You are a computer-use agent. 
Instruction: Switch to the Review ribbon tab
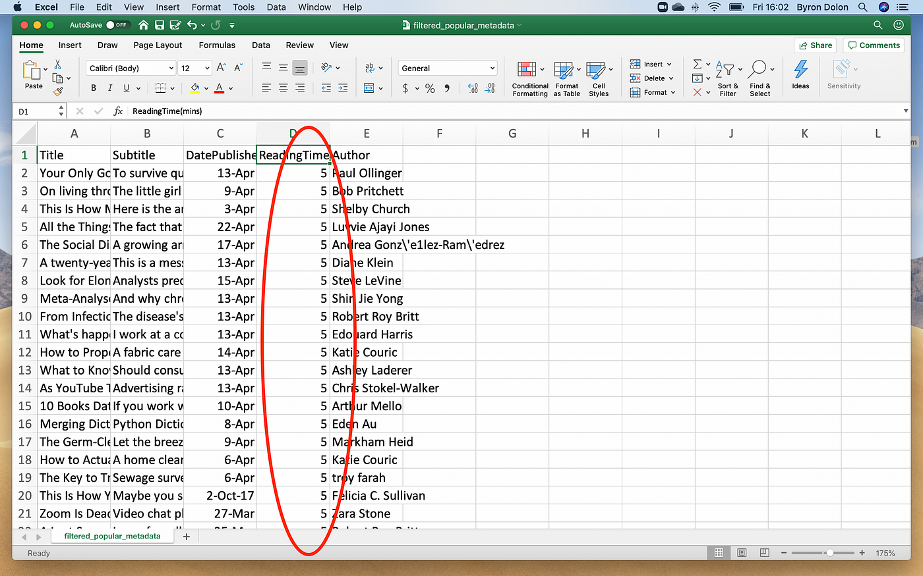(299, 45)
